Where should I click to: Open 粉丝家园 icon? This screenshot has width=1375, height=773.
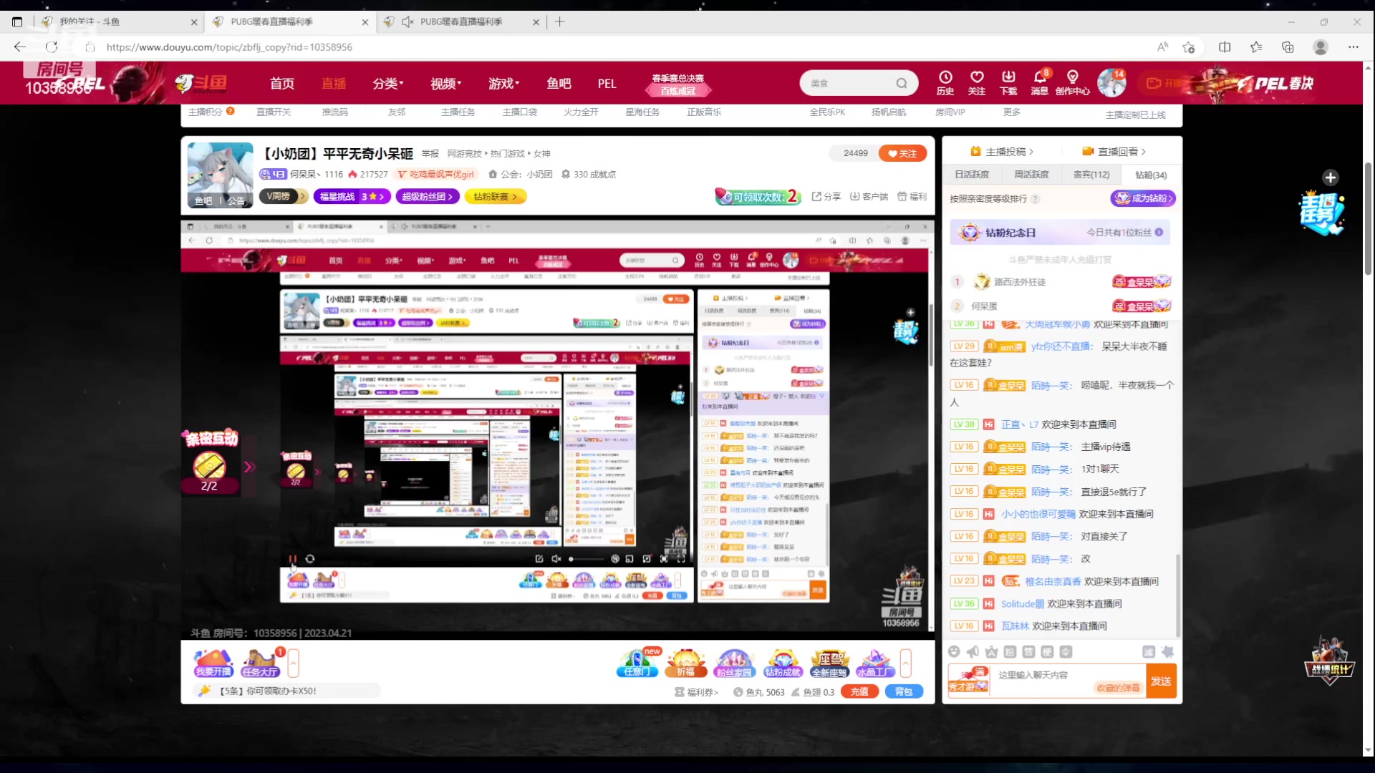pos(735,663)
